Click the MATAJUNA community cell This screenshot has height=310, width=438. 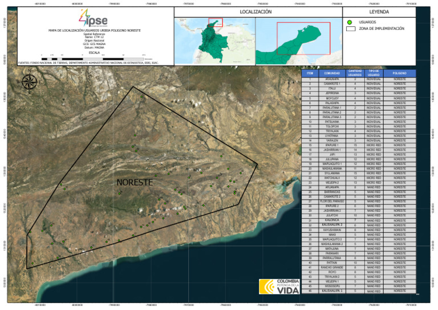click(x=332, y=249)
